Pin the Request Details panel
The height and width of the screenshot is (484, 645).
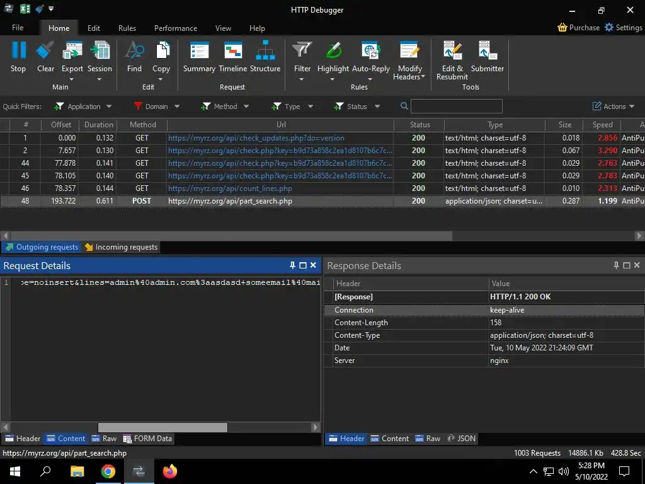(x=292, y=265)
